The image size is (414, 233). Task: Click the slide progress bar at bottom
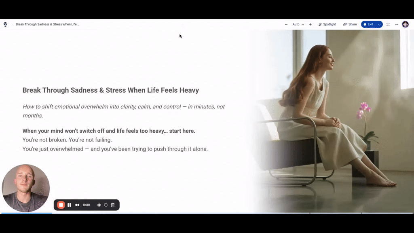(x=207, y=213)
